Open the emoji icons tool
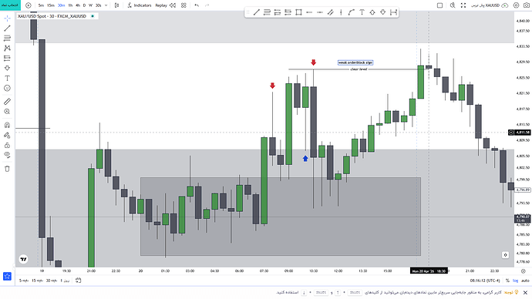 [x=7, y=88]
